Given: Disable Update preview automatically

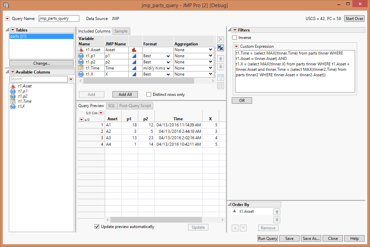Looking at the screenshot, I should (97, 226).
